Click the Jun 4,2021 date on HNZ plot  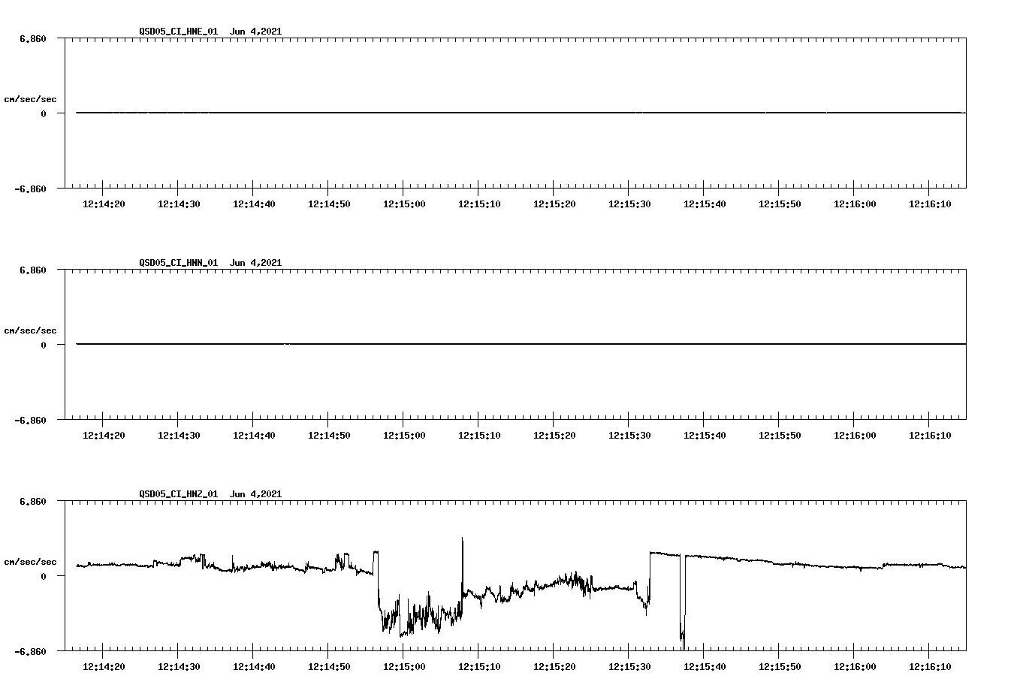tap(255, 494)
